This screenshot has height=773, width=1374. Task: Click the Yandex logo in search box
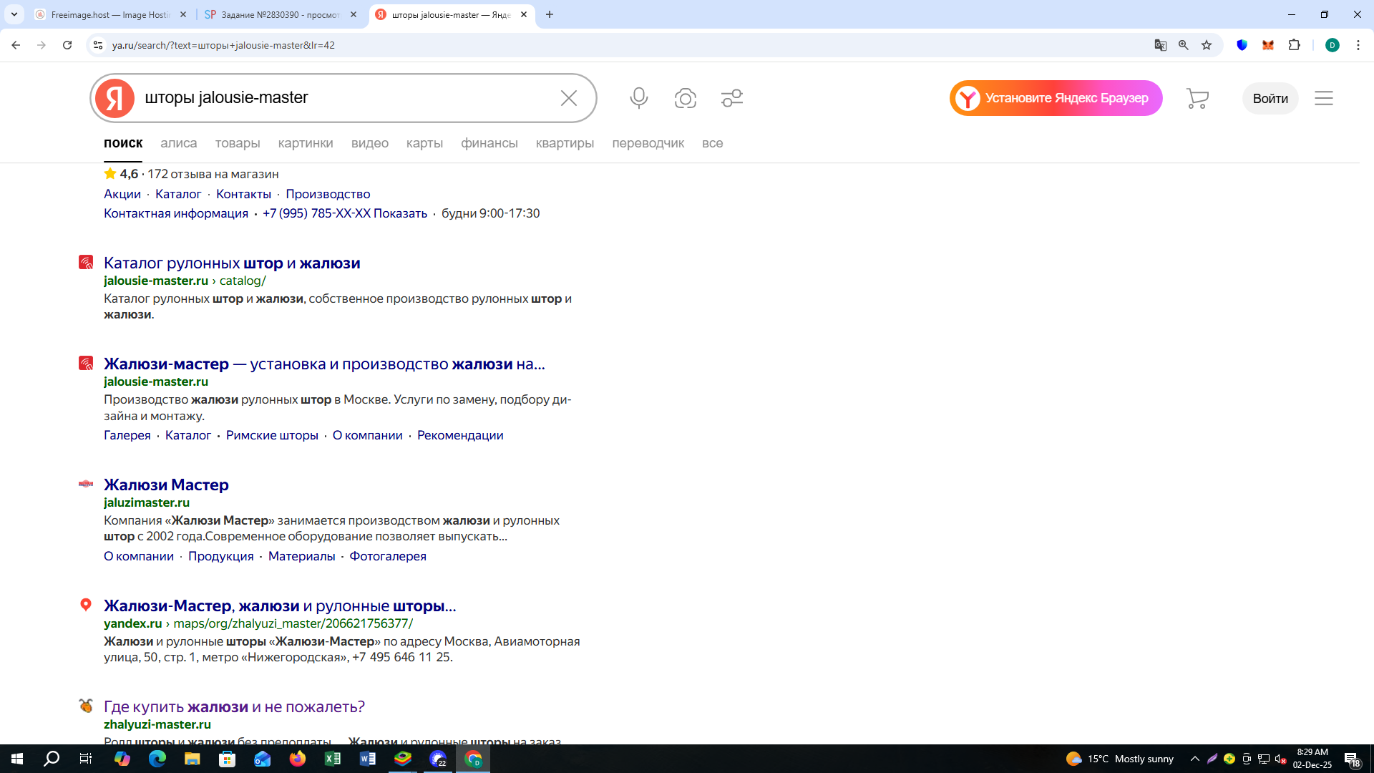(115, 98)
